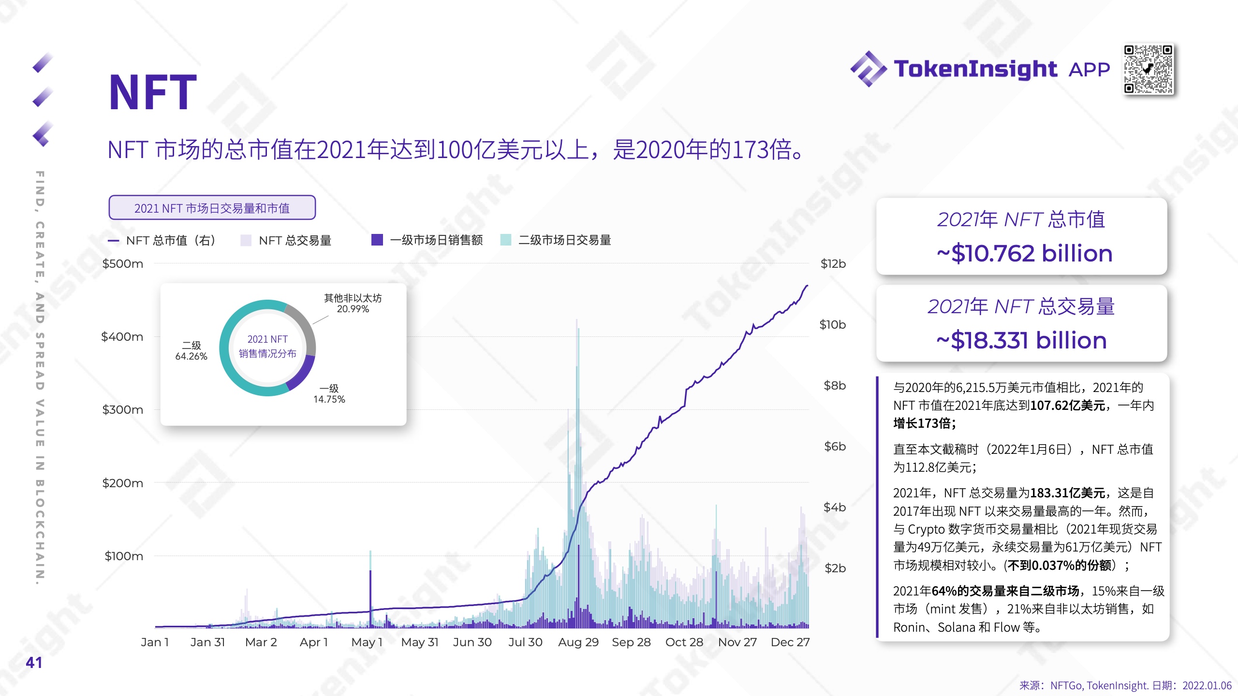Click the TokenInsight diamond logo icon
This screenshot has width=1238, height=696.
(869, 69)
